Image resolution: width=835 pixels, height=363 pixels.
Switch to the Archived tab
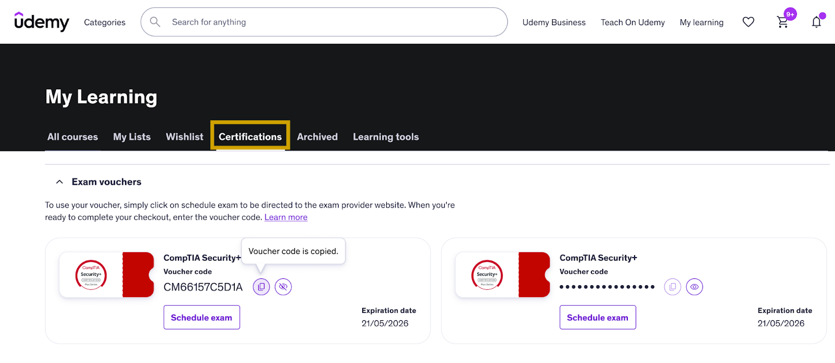317,137
